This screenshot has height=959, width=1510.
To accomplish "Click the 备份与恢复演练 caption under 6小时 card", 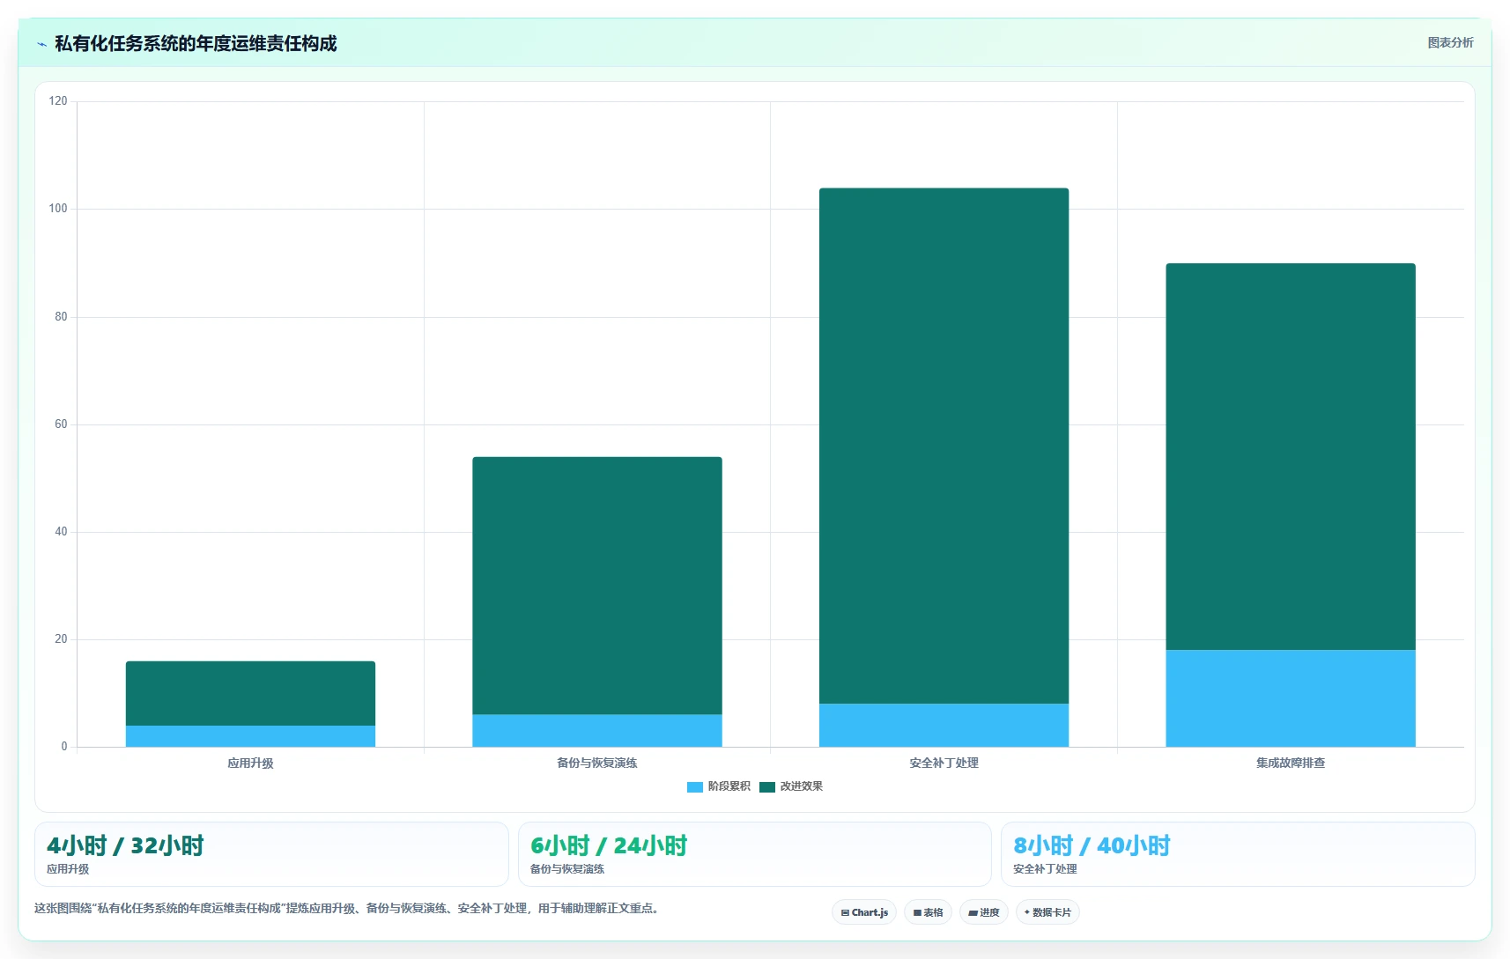I will point(567,869).
